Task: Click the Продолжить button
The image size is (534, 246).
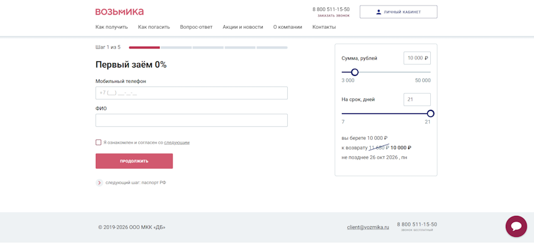Action: (x=134, y=161)
